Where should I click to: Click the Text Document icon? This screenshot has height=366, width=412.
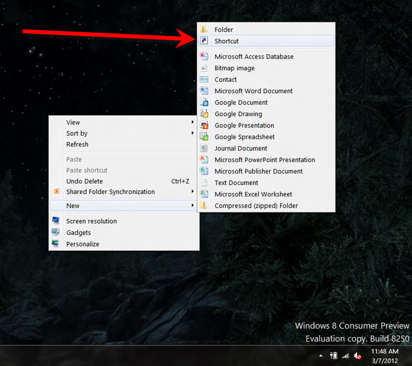204,183
